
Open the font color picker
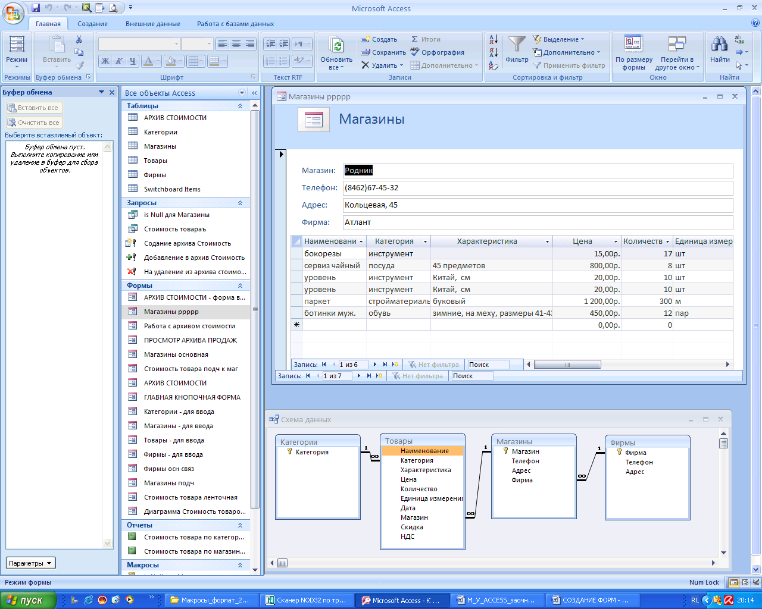(159, 61)
